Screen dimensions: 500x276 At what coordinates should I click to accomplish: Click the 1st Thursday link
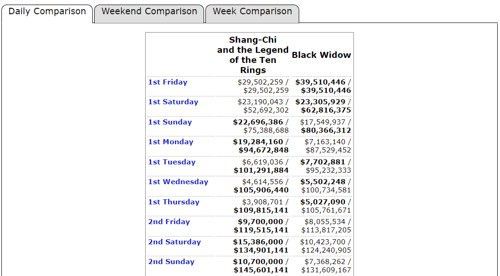tap(174, 202)
